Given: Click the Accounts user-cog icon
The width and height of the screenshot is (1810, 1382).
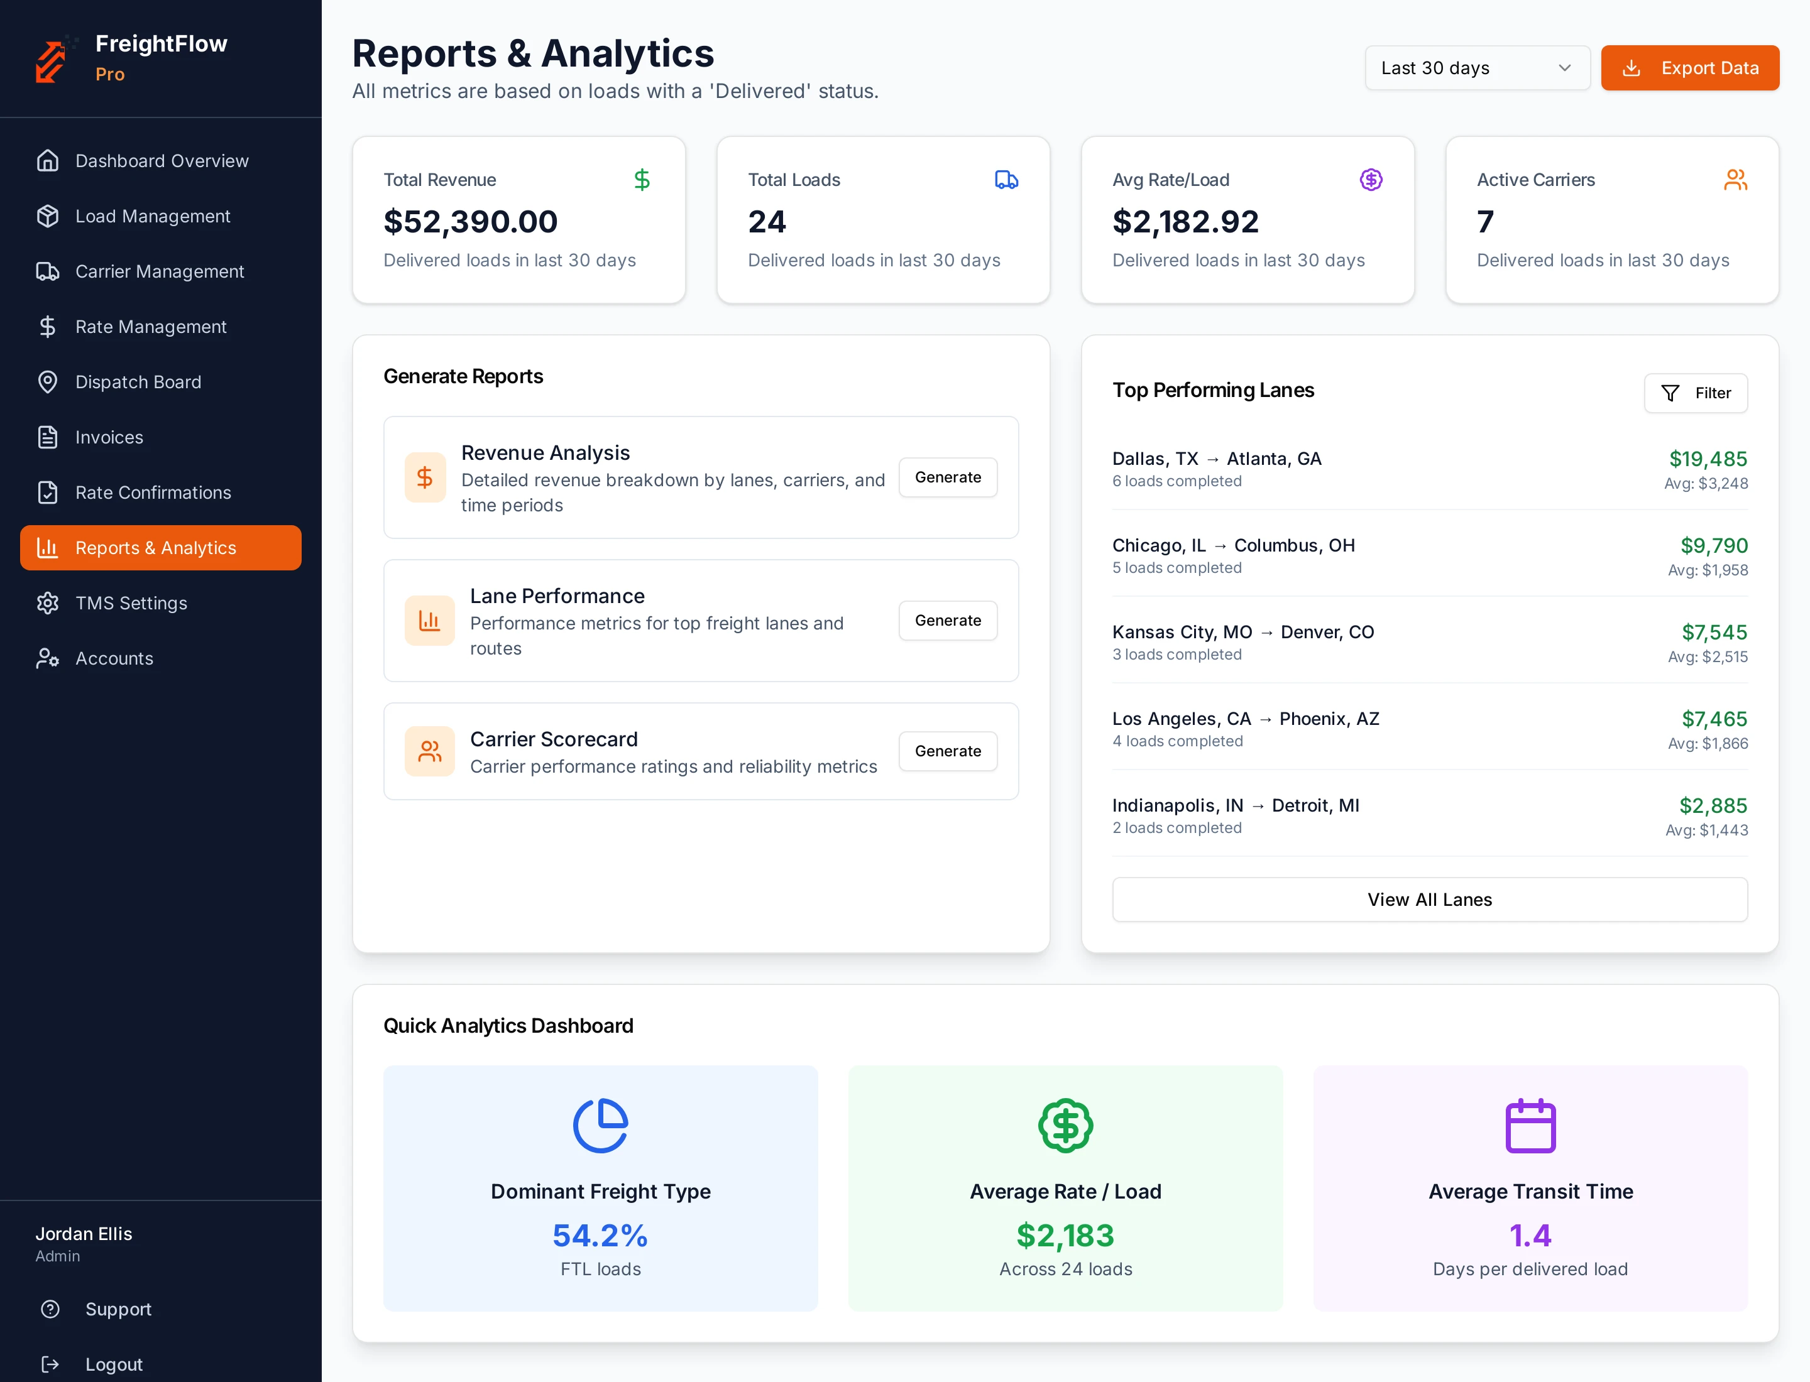Looking at the screenshot, I should pyautogui.click(x=48, y=658).
